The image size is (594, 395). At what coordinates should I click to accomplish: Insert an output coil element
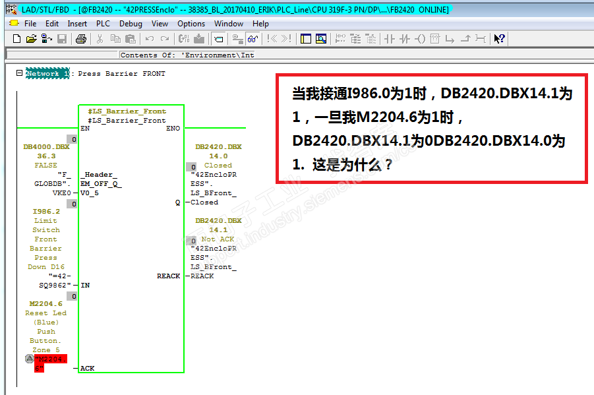pyautogui.click(x=420, y=39)
